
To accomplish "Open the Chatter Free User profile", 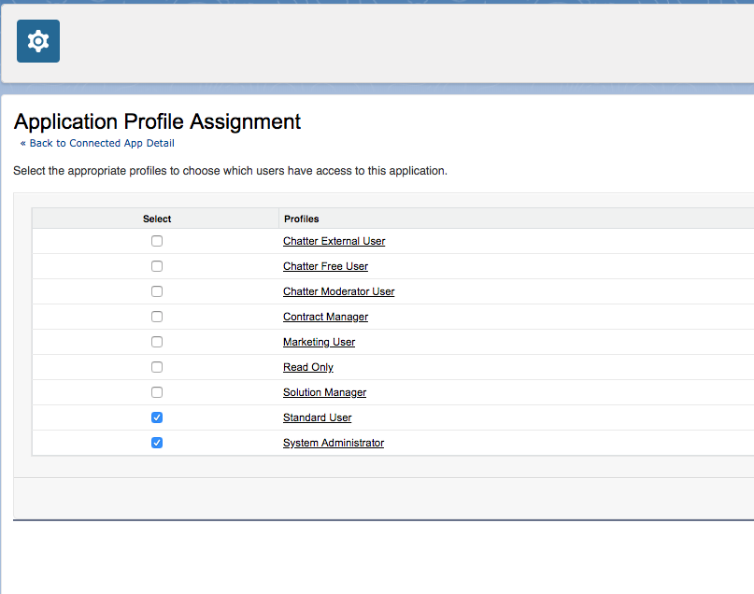I will [325, 266].
